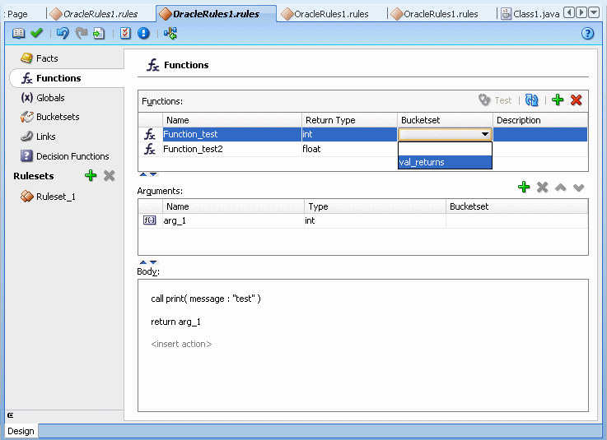Open the checklist clipboard icon in toolbar
The height and width of the screenshot is (440, 607).
click(x=125, y=33)
